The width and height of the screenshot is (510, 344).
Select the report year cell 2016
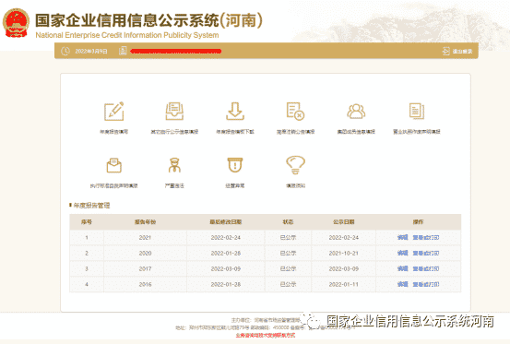(x=145, y=284)
